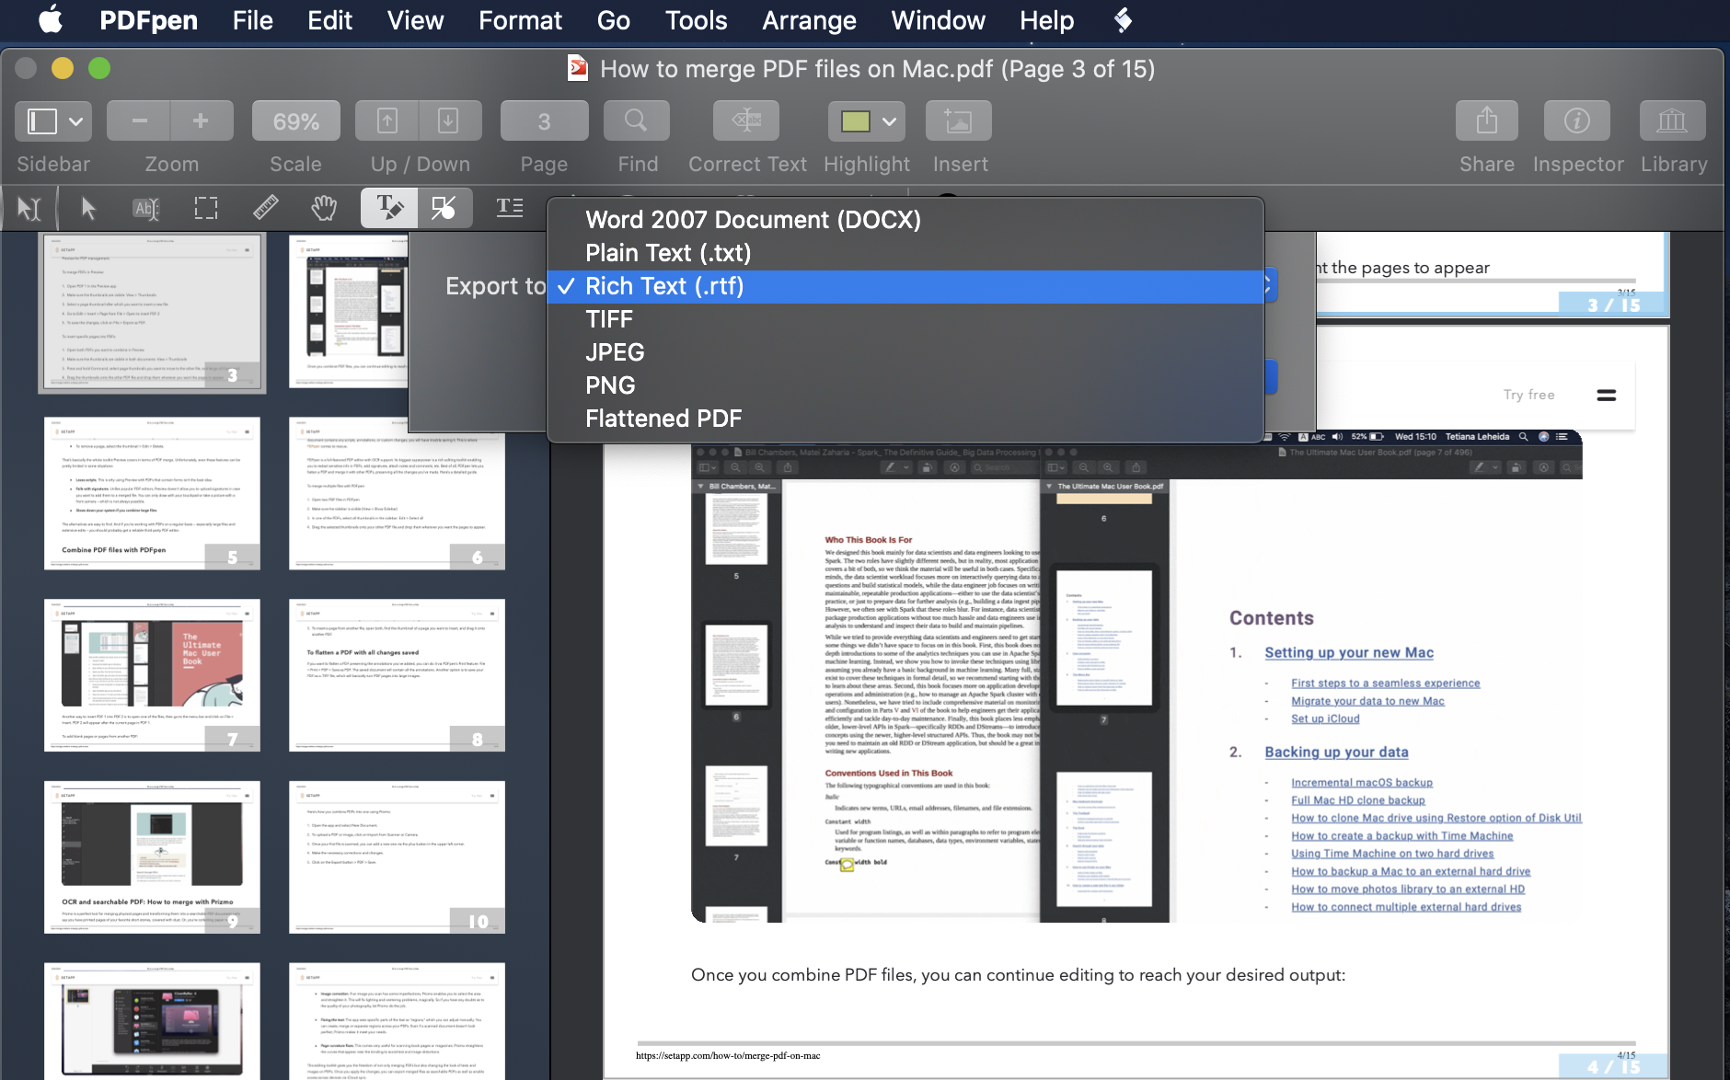1730x1080 pixels.
Task: Open the Library panel
Action: click(x=1672, y=121)
